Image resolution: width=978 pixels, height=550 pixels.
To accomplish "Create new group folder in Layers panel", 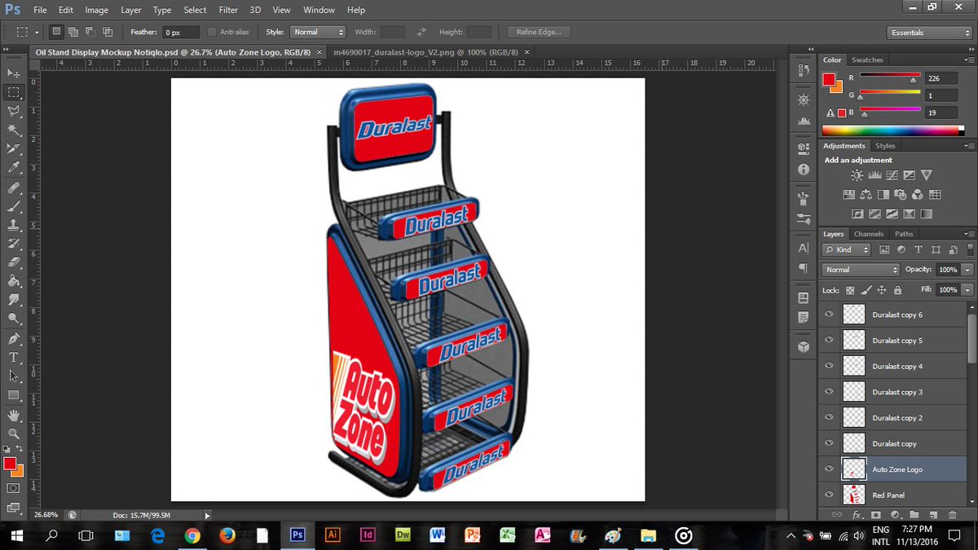I will pyautogui.click(x=914, y=515).
